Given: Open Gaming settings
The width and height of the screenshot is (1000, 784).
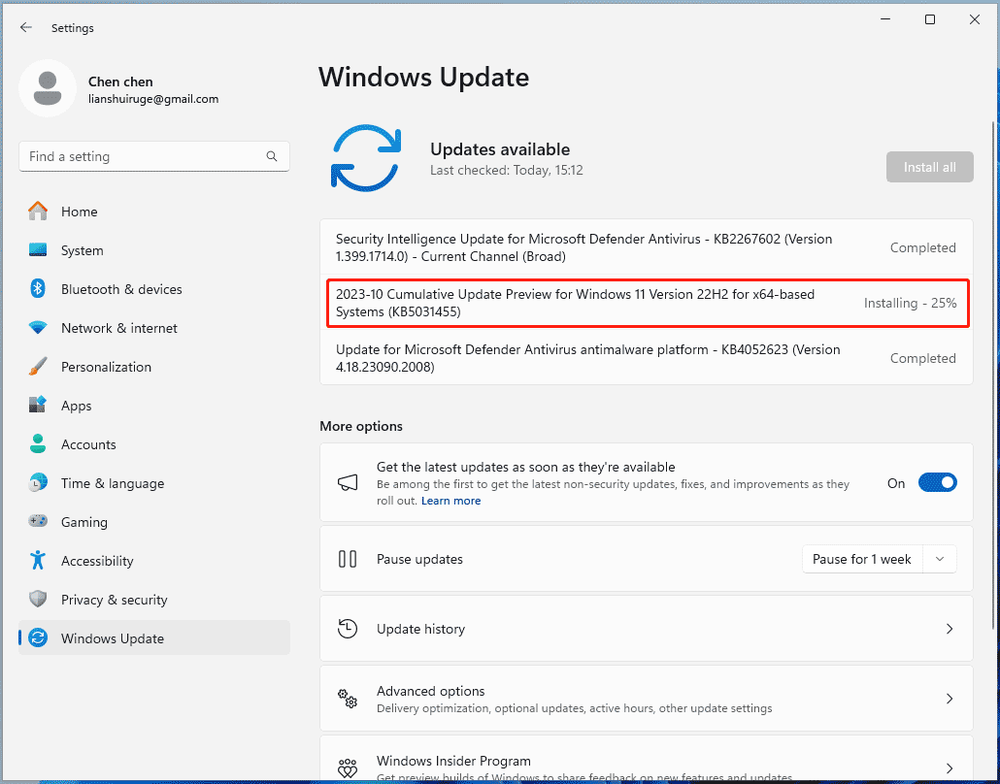Looking at the screenshot, I should (154, 522).
